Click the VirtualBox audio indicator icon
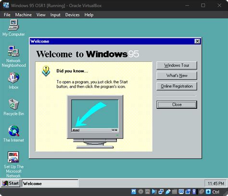The image size is (228, 196). (x=154, y=192)
